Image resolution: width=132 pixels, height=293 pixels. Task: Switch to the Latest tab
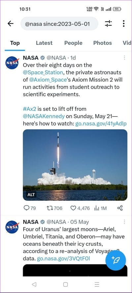44,43
